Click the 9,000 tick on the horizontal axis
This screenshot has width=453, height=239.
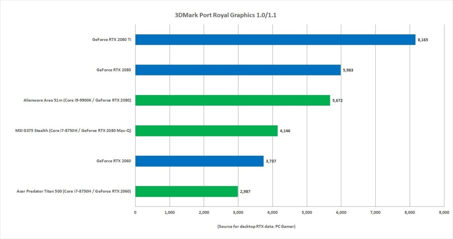pos(444,213)
